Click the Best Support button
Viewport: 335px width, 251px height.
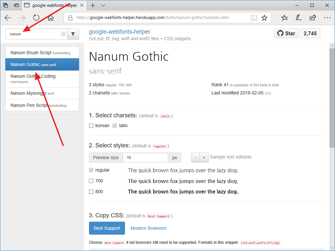tap(107, 228)
